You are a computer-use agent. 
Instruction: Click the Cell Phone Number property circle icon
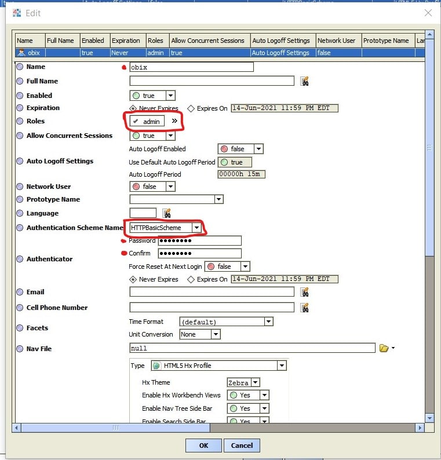20,308
